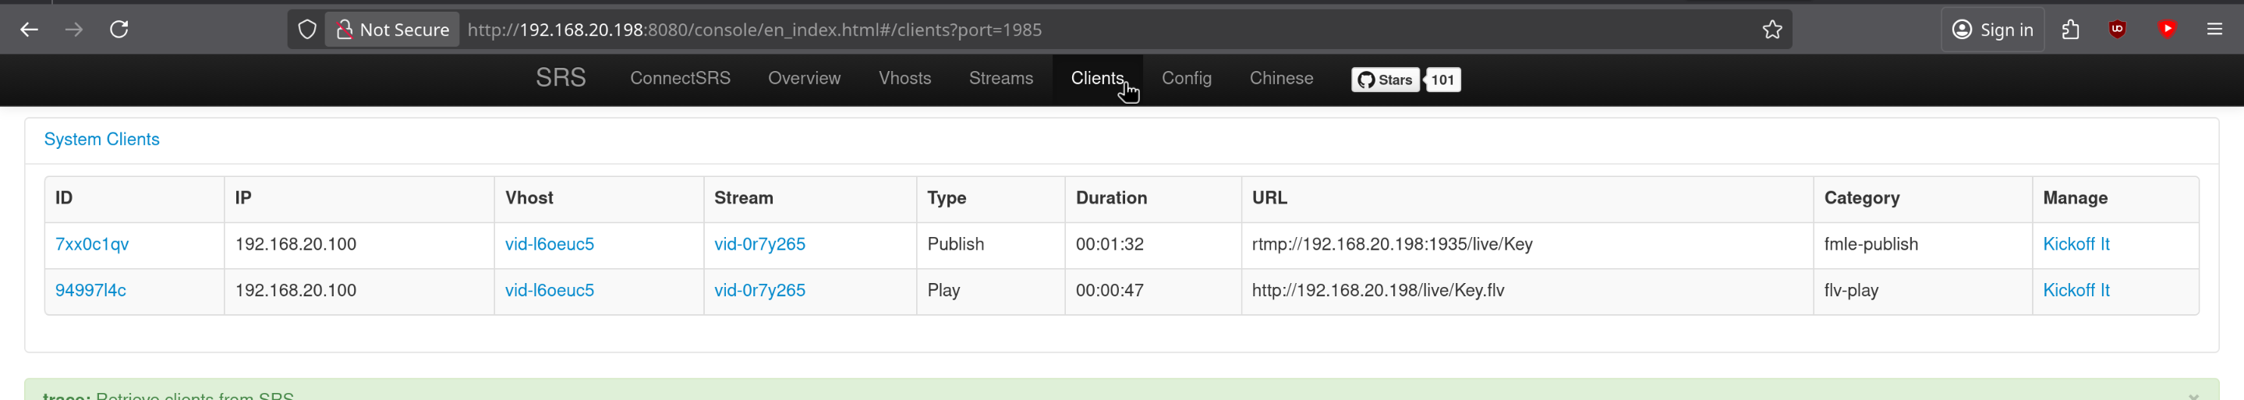This screenshot has height=400, width=2244.
Task: Click the Not Secure padlock indicator
Action: tap(393, 30)
